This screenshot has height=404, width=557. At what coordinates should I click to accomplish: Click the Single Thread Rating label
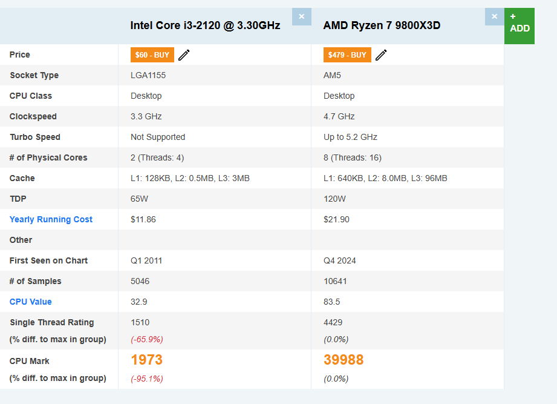coord(52,323)
